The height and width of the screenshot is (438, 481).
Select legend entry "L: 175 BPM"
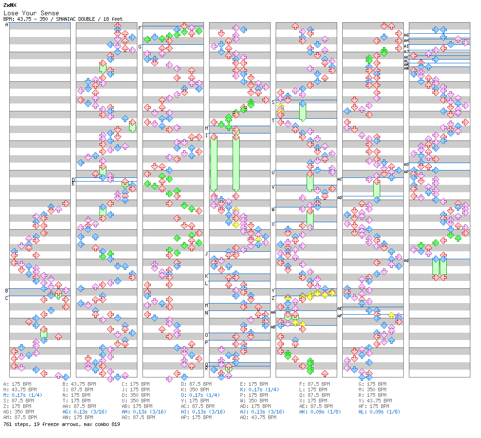[x=313, y=389]
